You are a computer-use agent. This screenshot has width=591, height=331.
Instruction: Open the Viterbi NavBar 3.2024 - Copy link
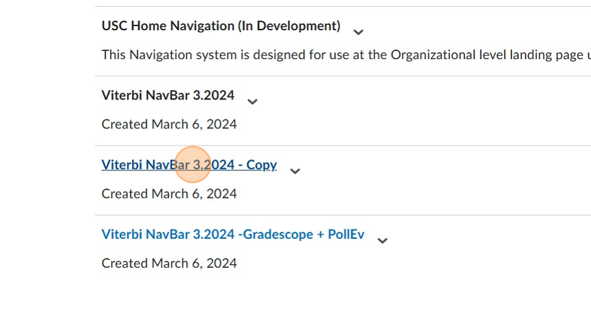189,165
